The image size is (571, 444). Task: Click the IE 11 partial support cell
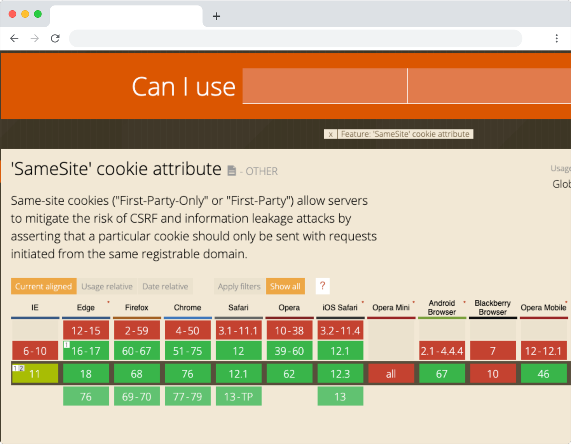[x=35, y=373]
